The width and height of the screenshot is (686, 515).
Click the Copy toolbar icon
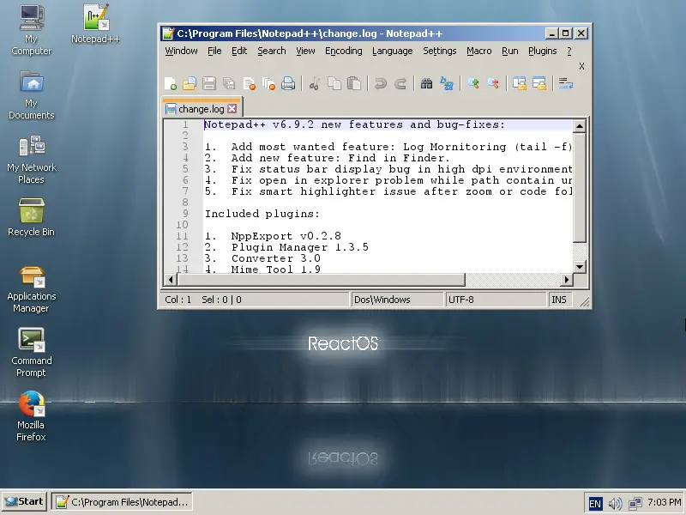[x=334, y=83]
